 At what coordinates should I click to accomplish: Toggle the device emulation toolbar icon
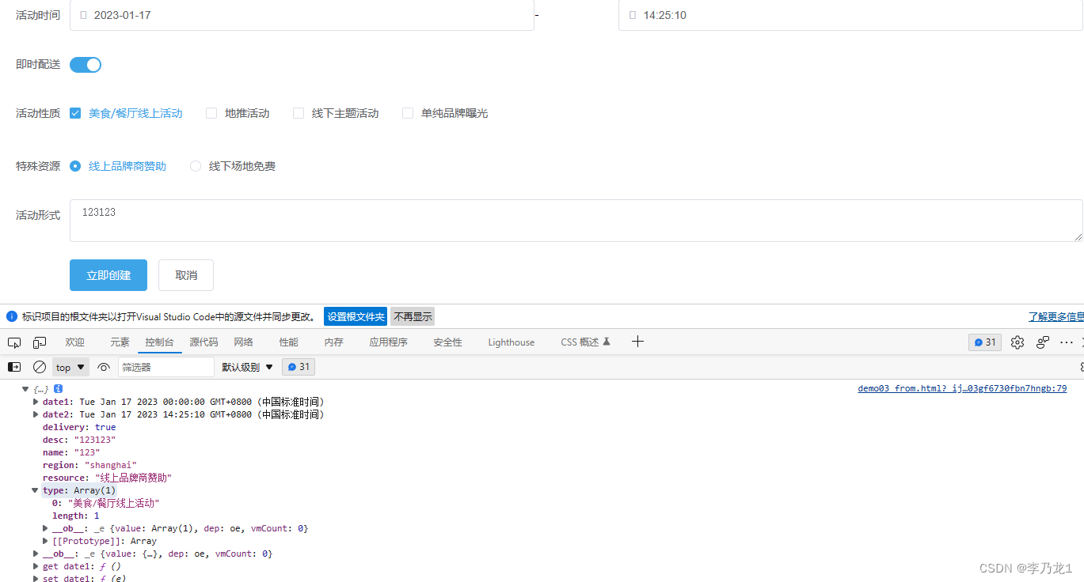point(40,342)
